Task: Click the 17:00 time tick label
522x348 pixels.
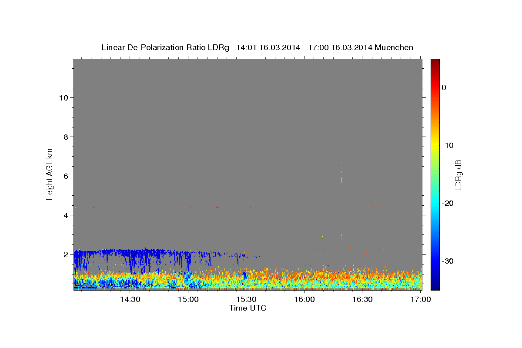Action: (x=420, y=299)
